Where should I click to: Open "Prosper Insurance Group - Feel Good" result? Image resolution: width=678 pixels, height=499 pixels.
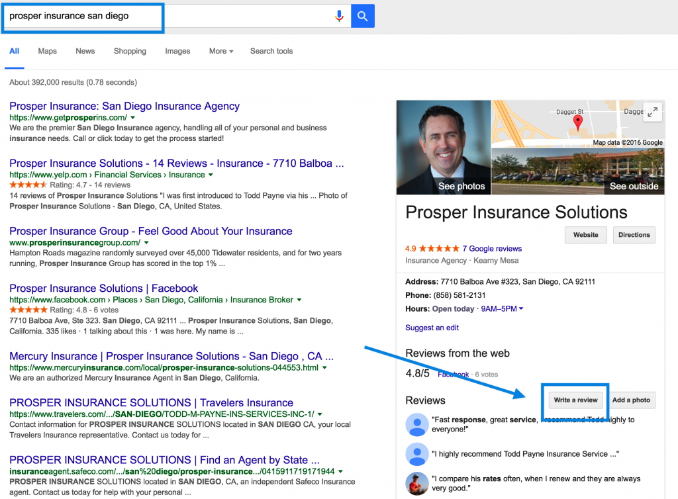tap(151, 231)
